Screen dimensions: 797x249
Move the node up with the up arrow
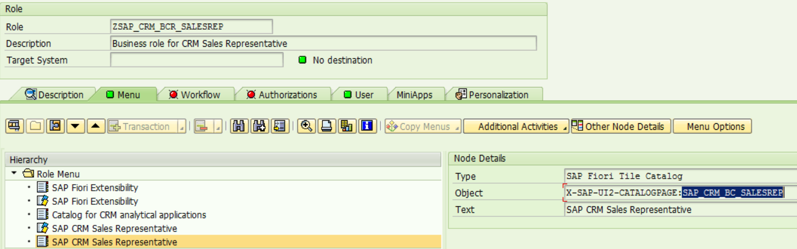pos(96,126)
